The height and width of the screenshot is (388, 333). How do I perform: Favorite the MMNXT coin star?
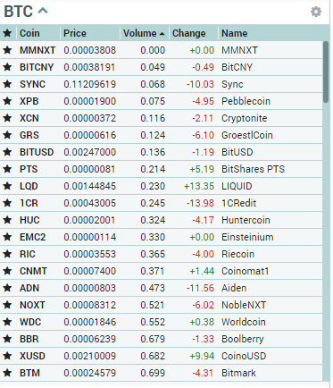[7, 50]
